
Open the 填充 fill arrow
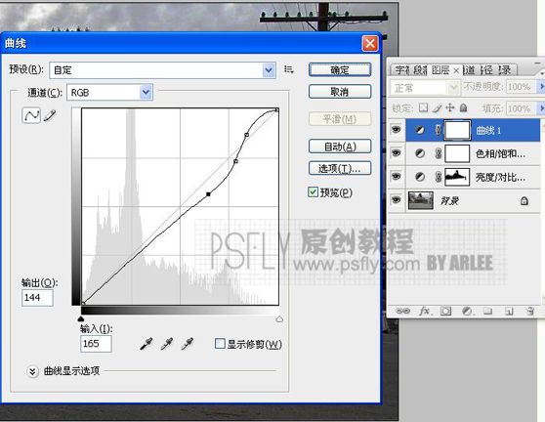pos(540,108)
